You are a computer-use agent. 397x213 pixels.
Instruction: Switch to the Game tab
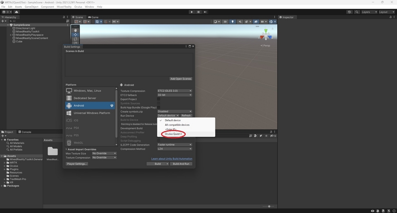tap(93, 17)
